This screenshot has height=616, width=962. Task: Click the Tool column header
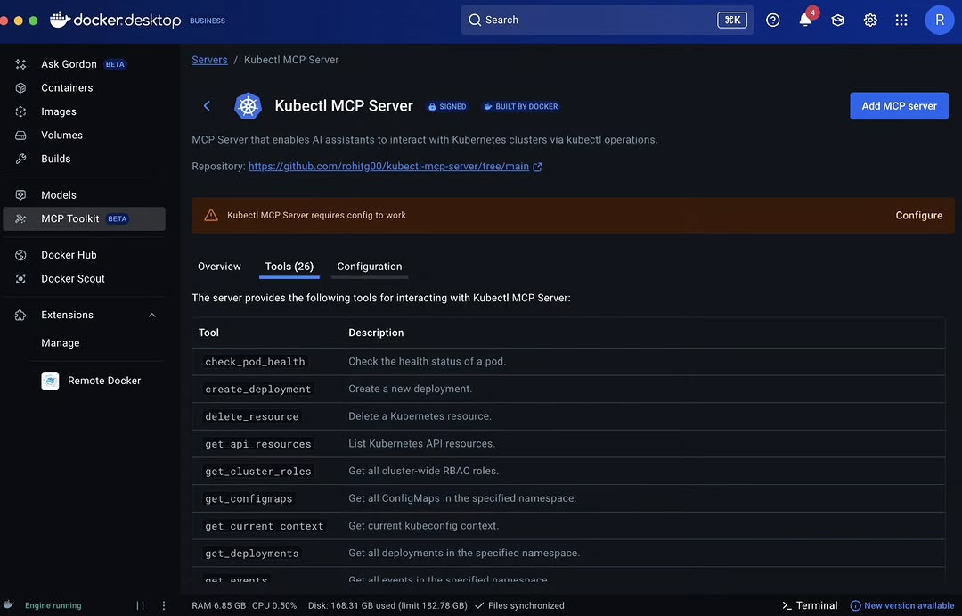(x=208, y=333)
